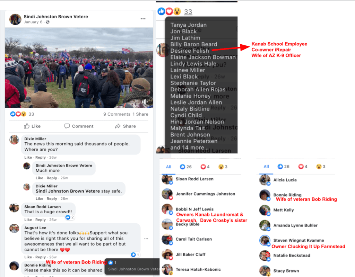
Task: Open Jennifer Cummings Johnston's profile
Action: (205, 194)
